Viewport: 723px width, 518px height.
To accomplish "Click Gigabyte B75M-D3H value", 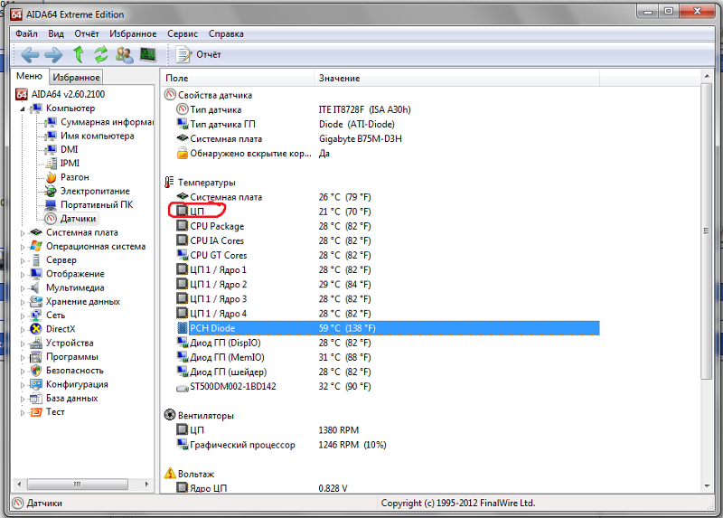I will pyautogui.click(x=360, y=139).
